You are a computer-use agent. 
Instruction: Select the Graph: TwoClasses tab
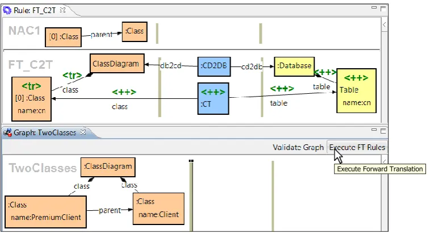45,132
